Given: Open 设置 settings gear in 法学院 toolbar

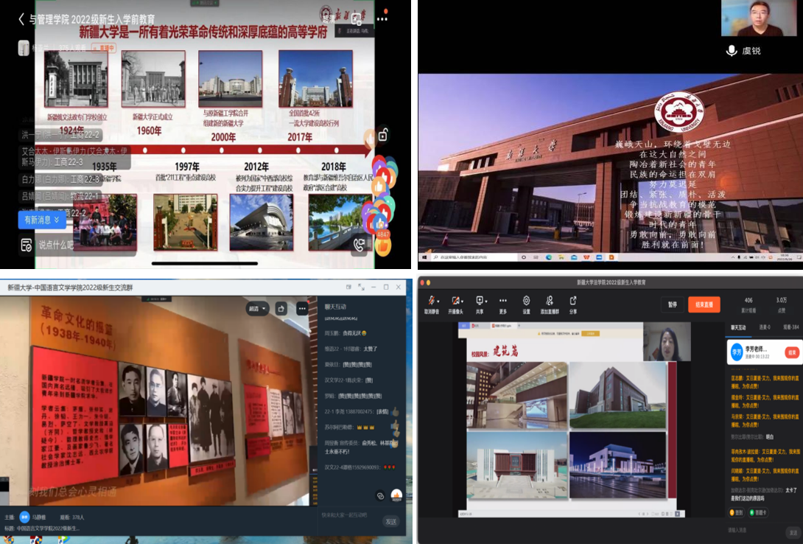Looking at the screenshot, I should click(x=526, y=304).
